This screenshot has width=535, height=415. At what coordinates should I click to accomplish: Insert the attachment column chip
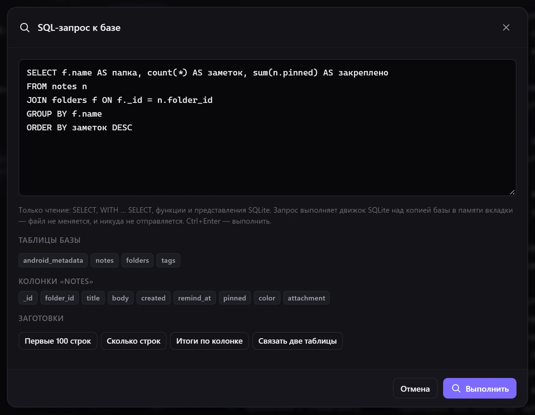(306, 298)
